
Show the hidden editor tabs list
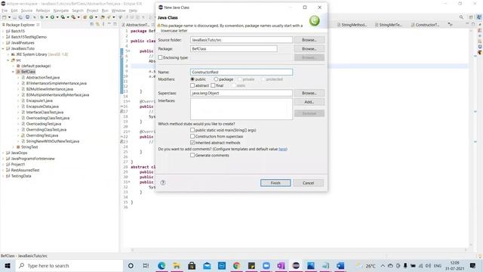(x=450, y=24)
